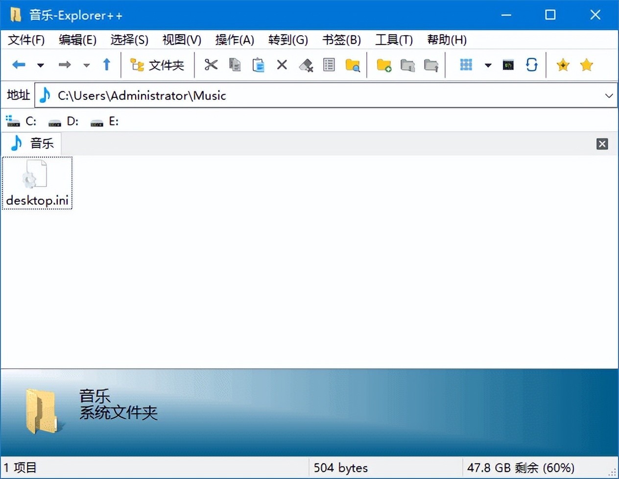Copy selected item with copy icon
Image resolution: width=619 pixels, height=479 pixels.
pos(235,65)
